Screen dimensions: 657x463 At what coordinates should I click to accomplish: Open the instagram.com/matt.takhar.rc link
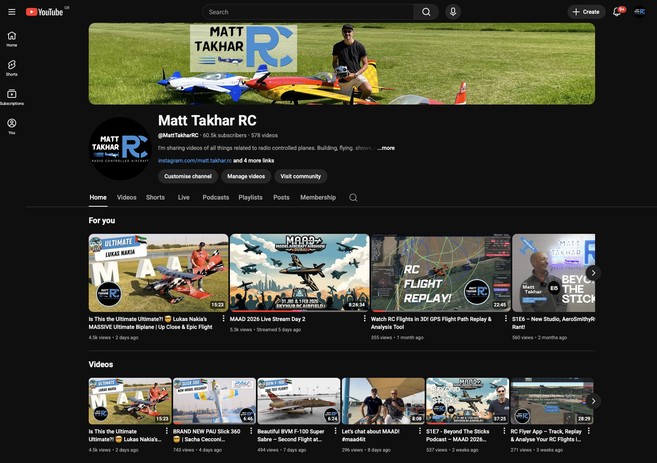click(x=195, y=161)
